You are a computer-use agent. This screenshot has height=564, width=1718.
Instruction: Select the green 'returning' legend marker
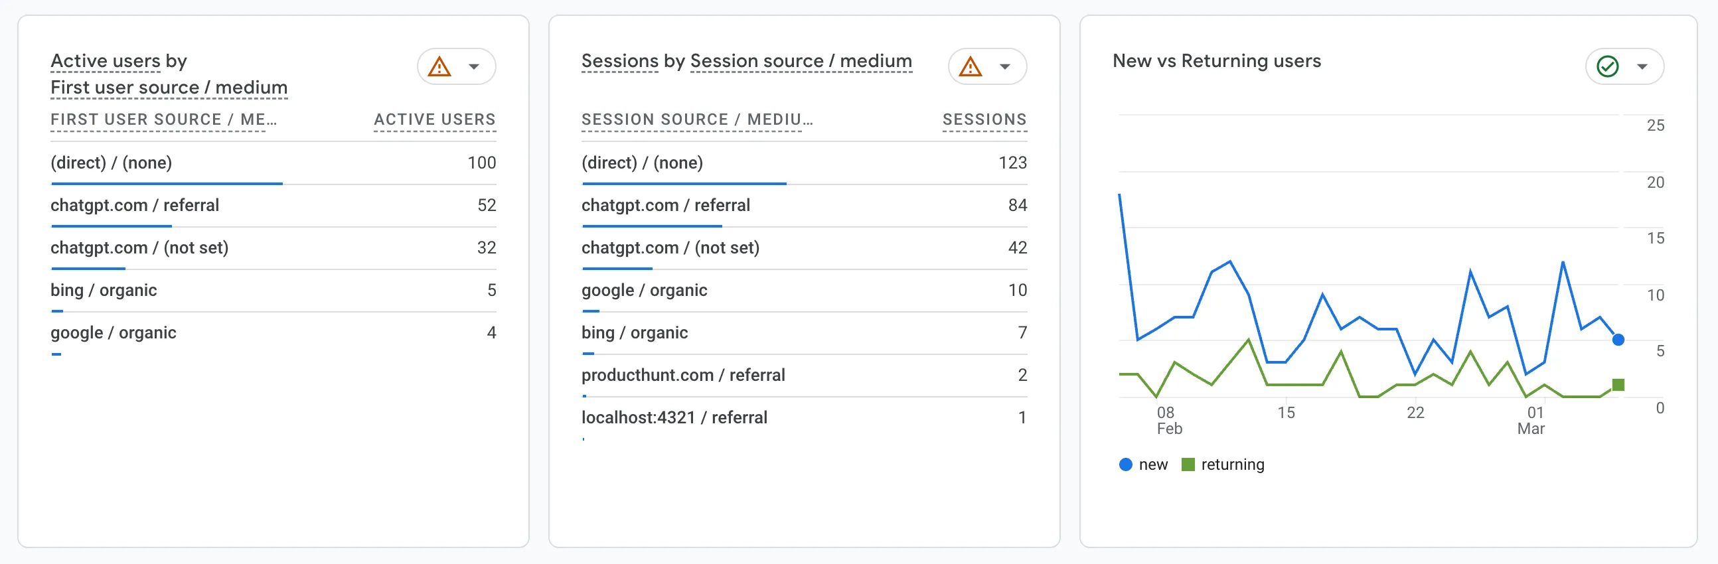tap(1187, 464)
